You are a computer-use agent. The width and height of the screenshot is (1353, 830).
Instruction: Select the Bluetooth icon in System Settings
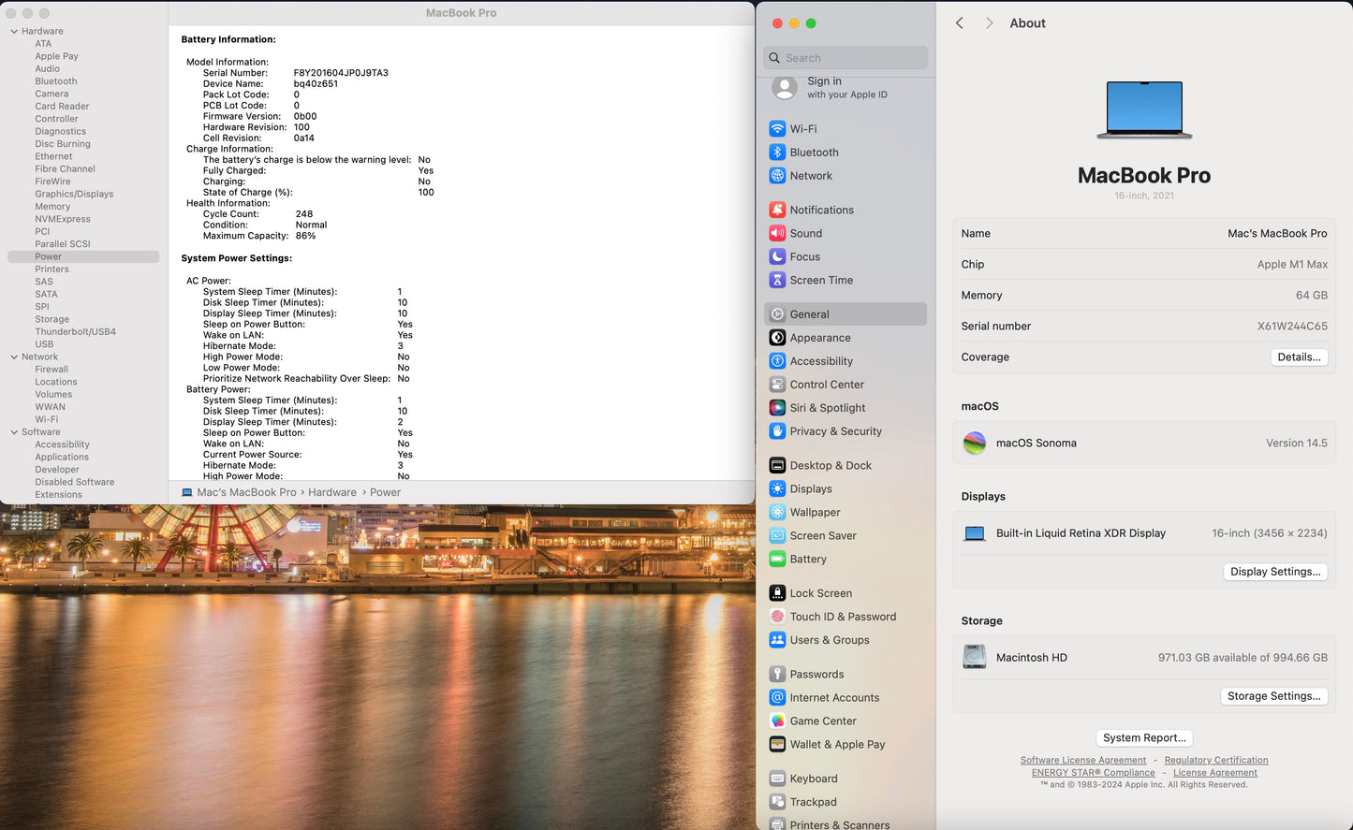point(777,153)
